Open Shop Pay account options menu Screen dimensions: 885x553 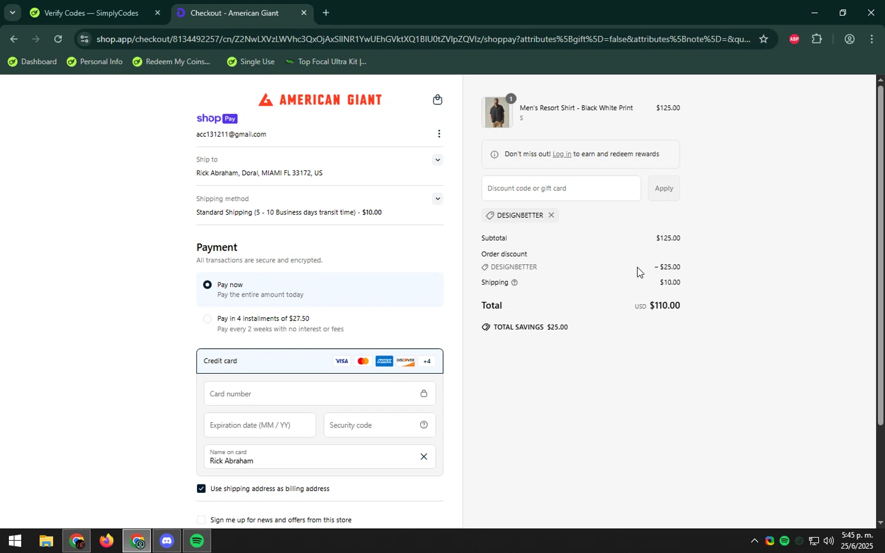439,134
